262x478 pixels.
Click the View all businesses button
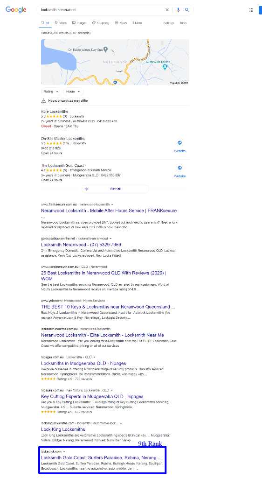click(115, 189)
